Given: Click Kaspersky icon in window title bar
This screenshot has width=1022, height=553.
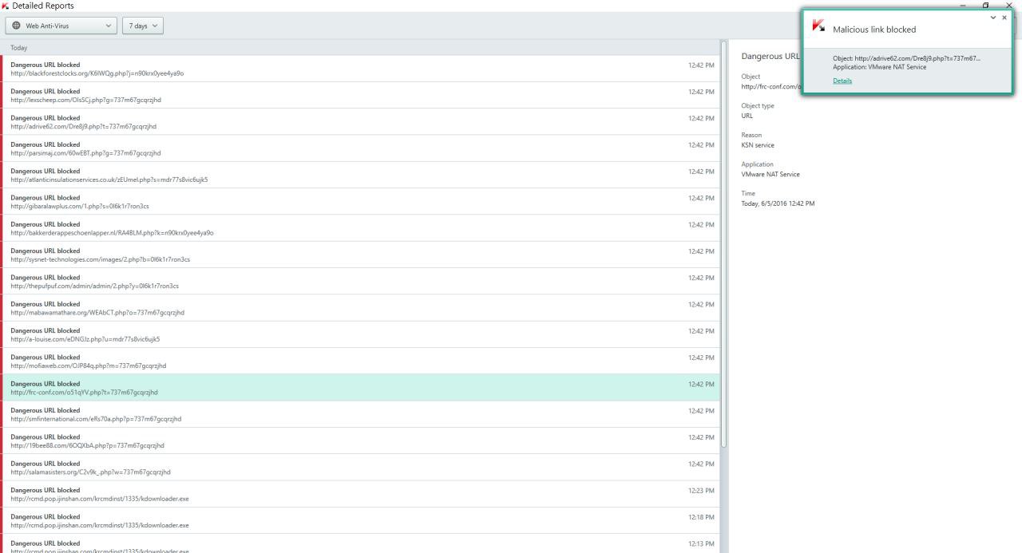Looking at the screenshot, I should pos(6,6).
